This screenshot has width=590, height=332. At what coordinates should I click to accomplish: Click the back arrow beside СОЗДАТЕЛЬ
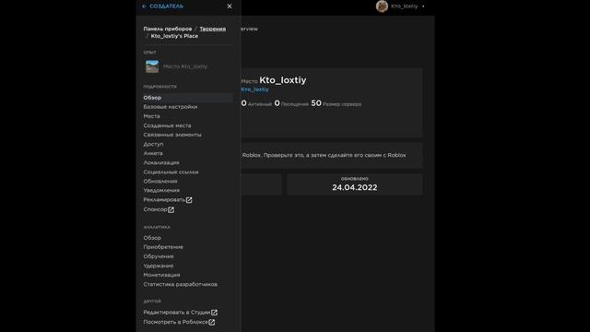coord(144,6)
